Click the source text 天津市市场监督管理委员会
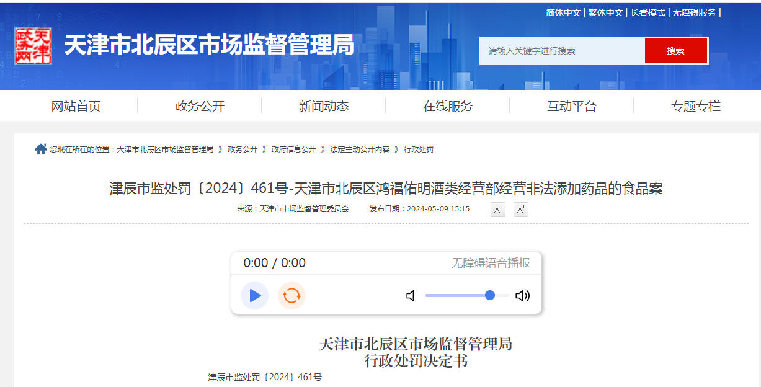Viewport: 761px width, 387px height. [x=304, y=209]
